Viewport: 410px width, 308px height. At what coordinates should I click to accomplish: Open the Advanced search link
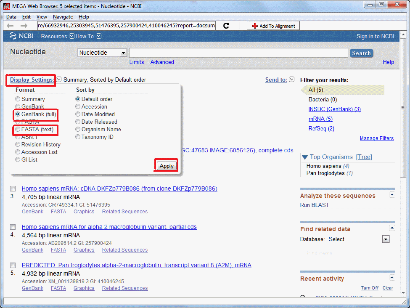[x=162, y=62]
